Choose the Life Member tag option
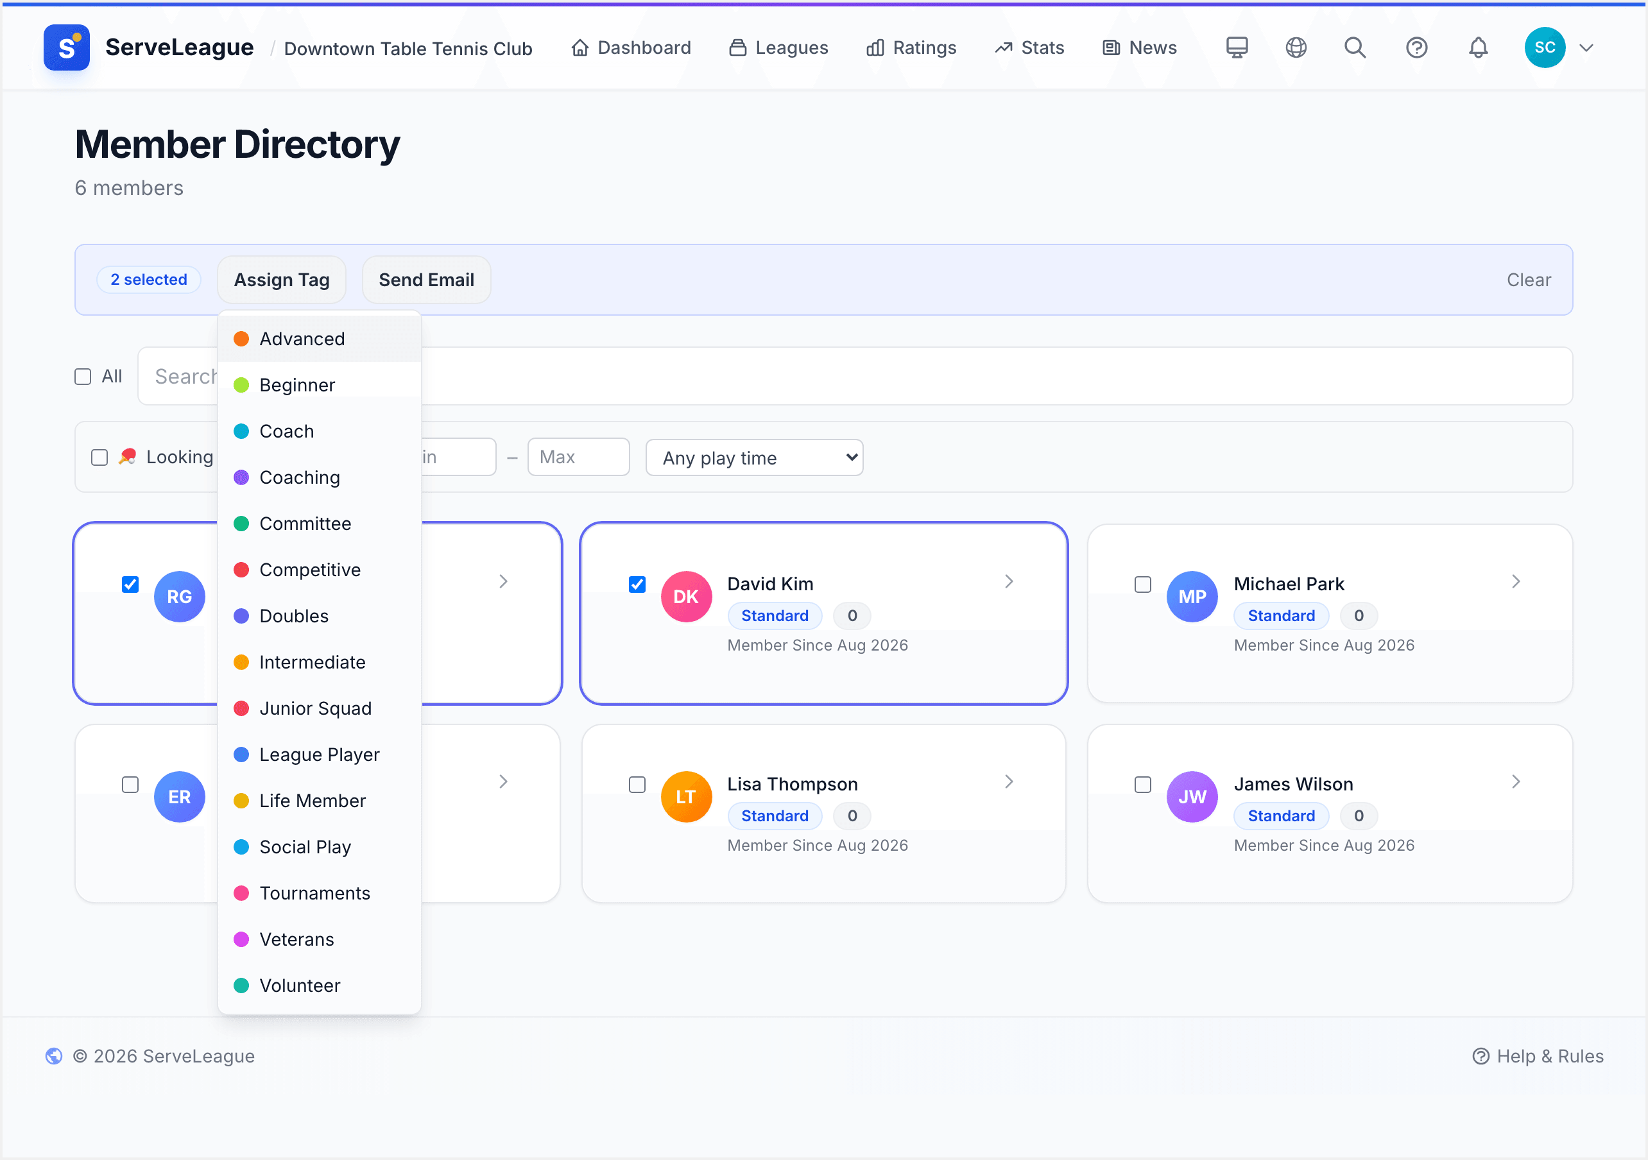1648x1160 pixels. click(x=320, y=801)
